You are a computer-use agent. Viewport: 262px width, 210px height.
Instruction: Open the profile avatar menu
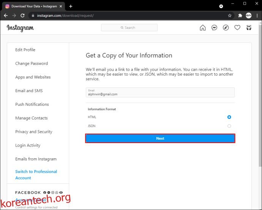249,28
